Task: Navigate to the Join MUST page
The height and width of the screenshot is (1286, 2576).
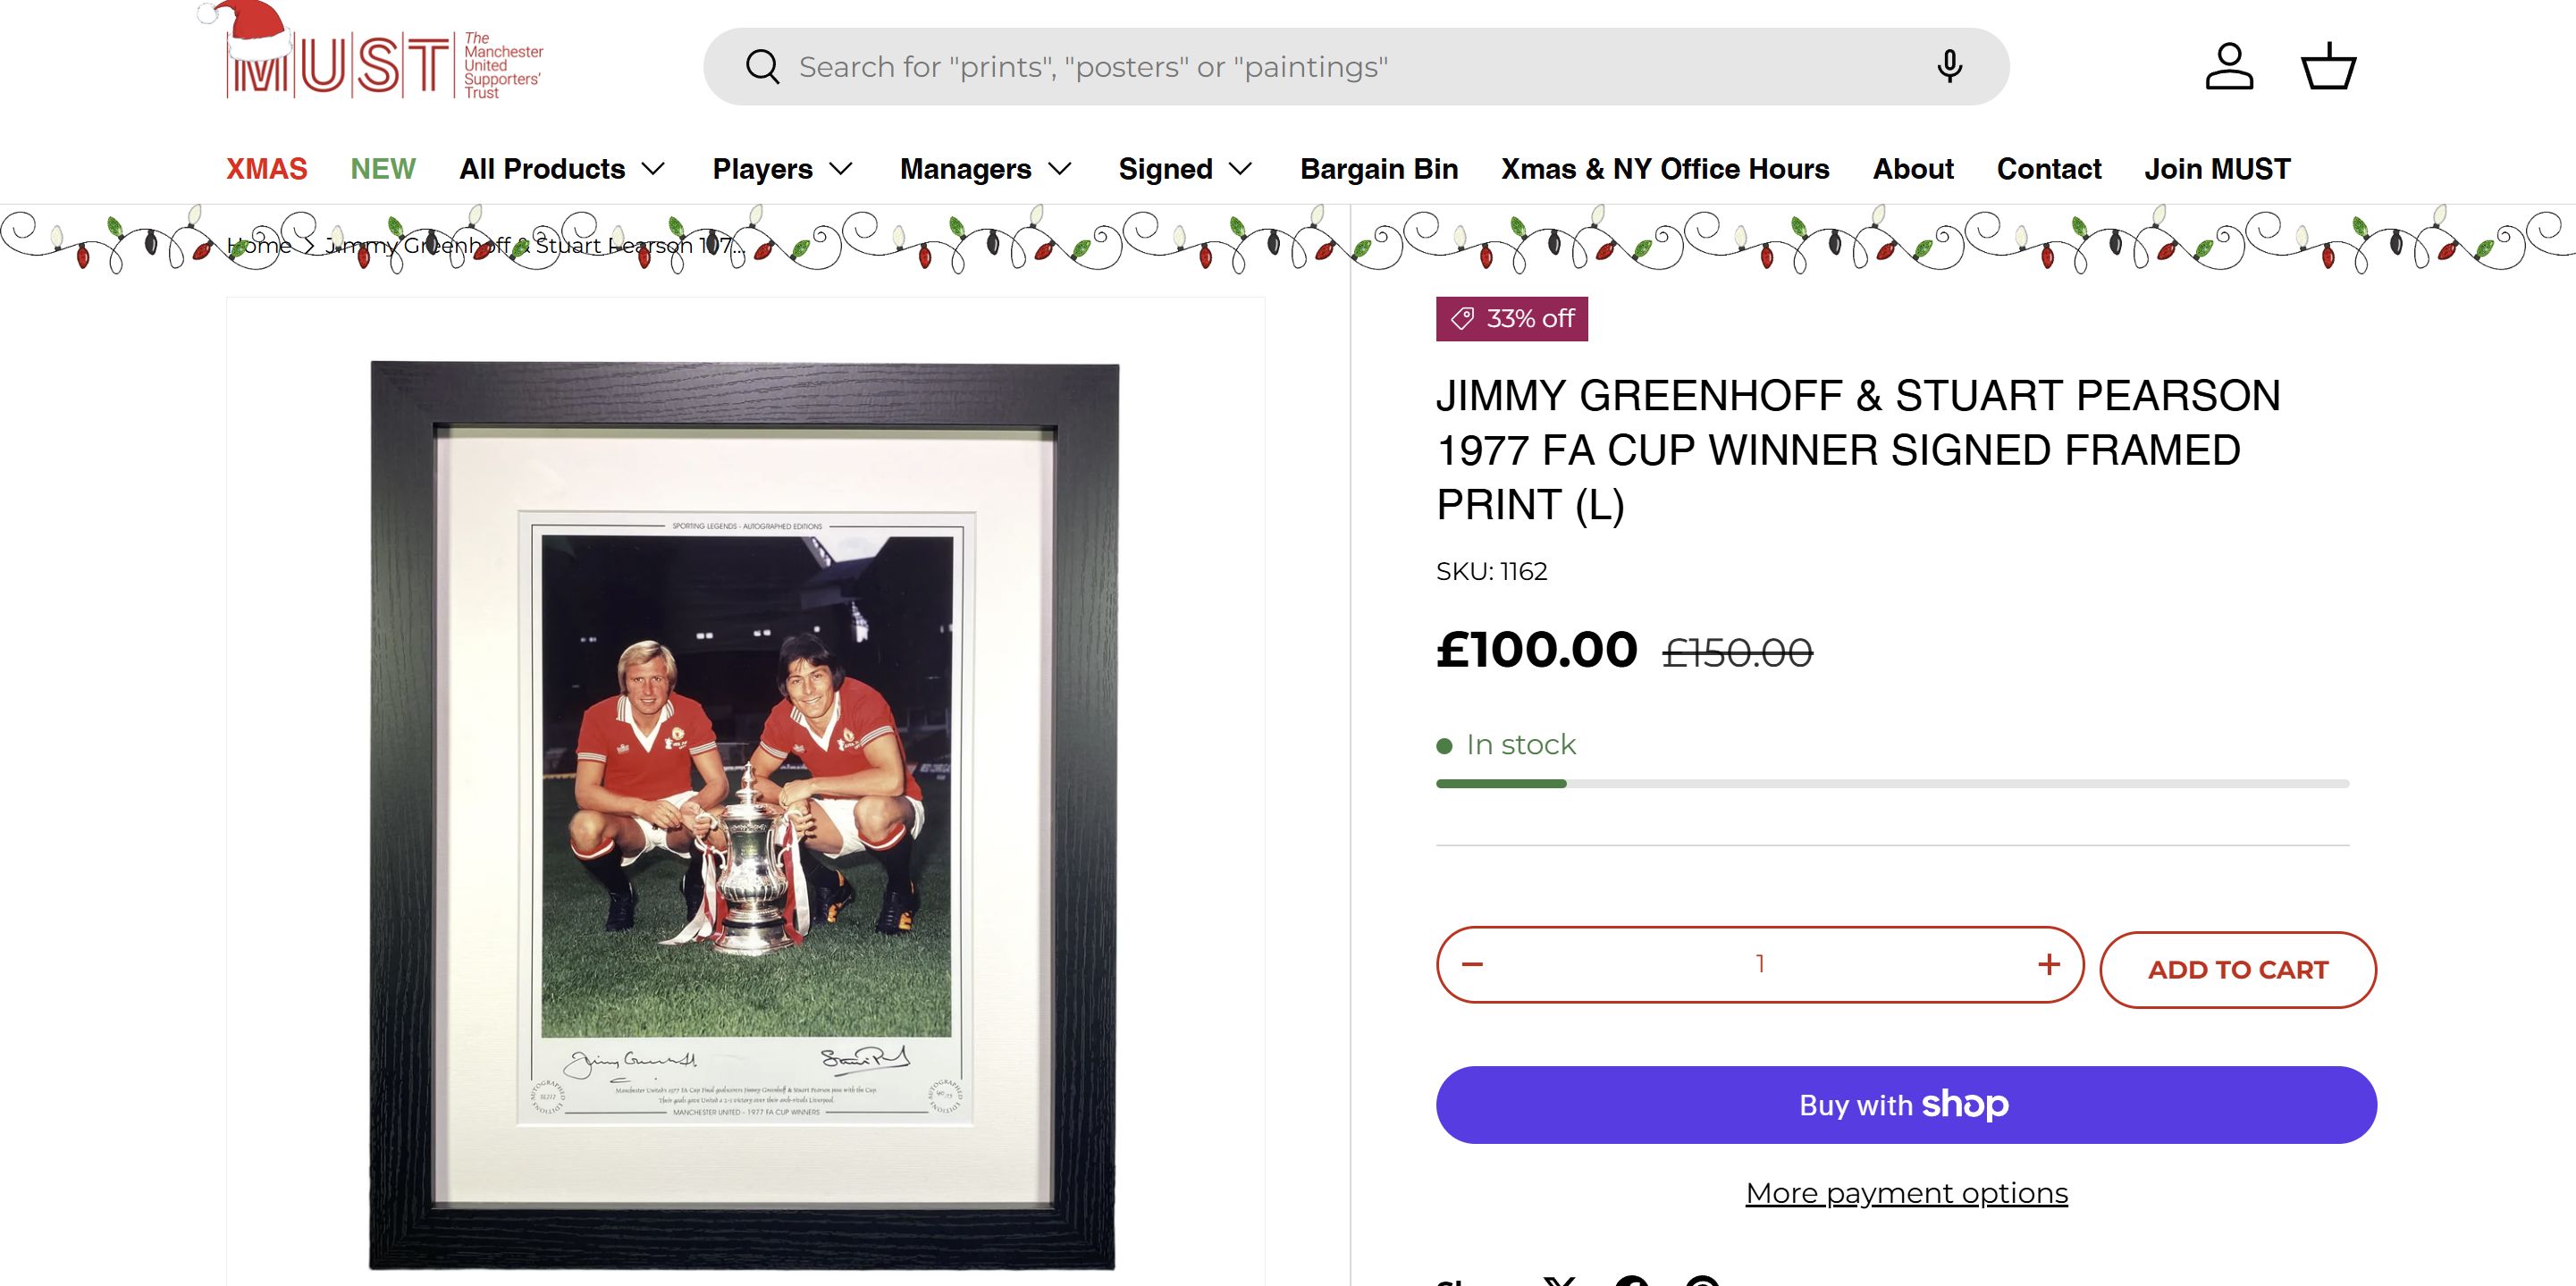Action: point(2217,169)
